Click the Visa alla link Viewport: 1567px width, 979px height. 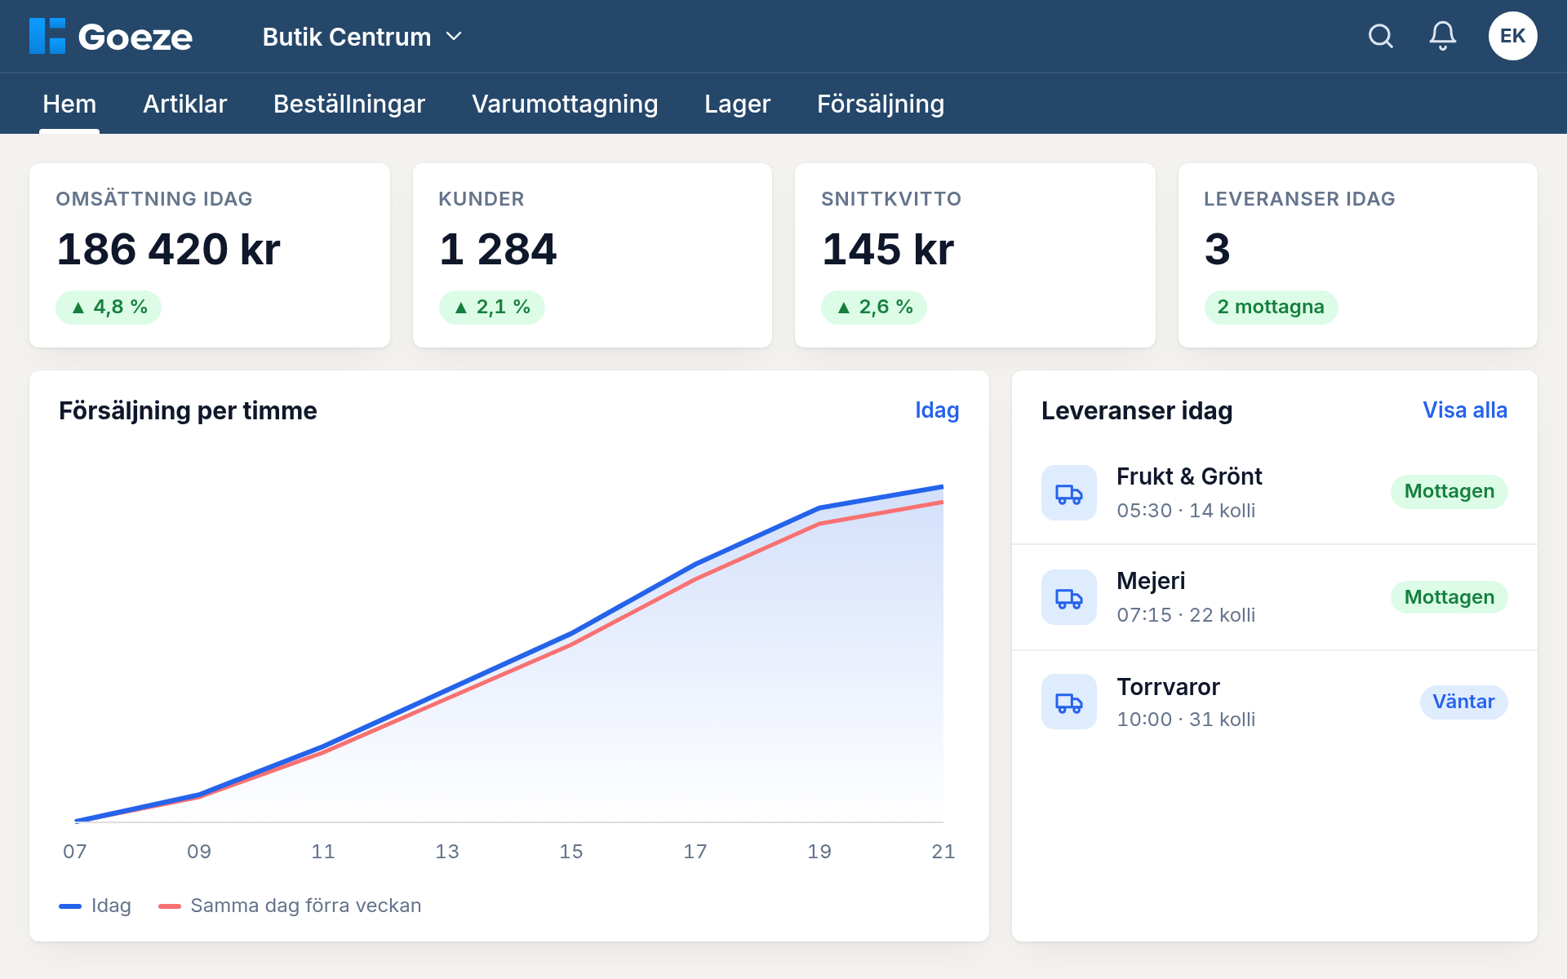[1465, 410]
